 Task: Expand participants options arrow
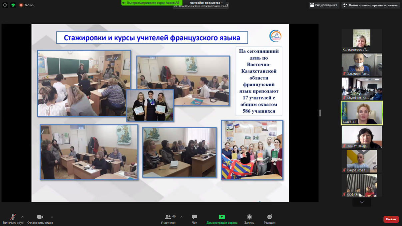[x=181, y=217]
